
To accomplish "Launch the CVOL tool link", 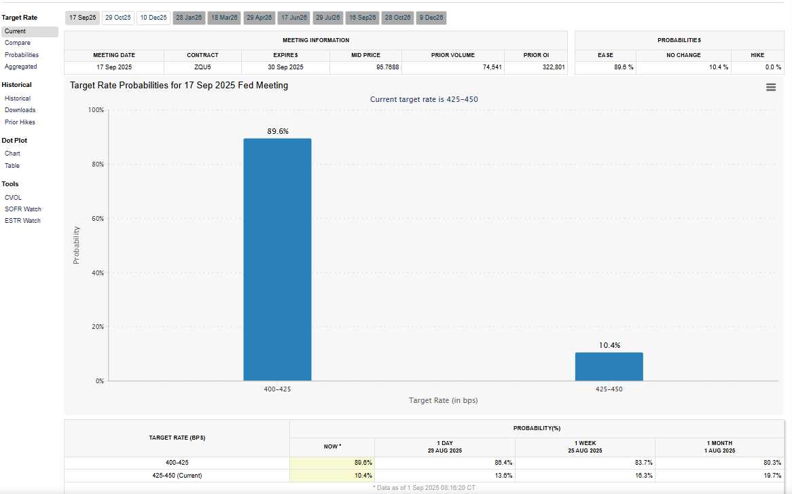I will pyautogui.click(x=14, y=198).
